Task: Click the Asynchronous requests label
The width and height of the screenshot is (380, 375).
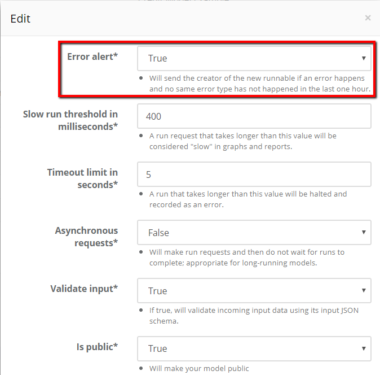Action: pyautogui.click(x=86, y=237)
